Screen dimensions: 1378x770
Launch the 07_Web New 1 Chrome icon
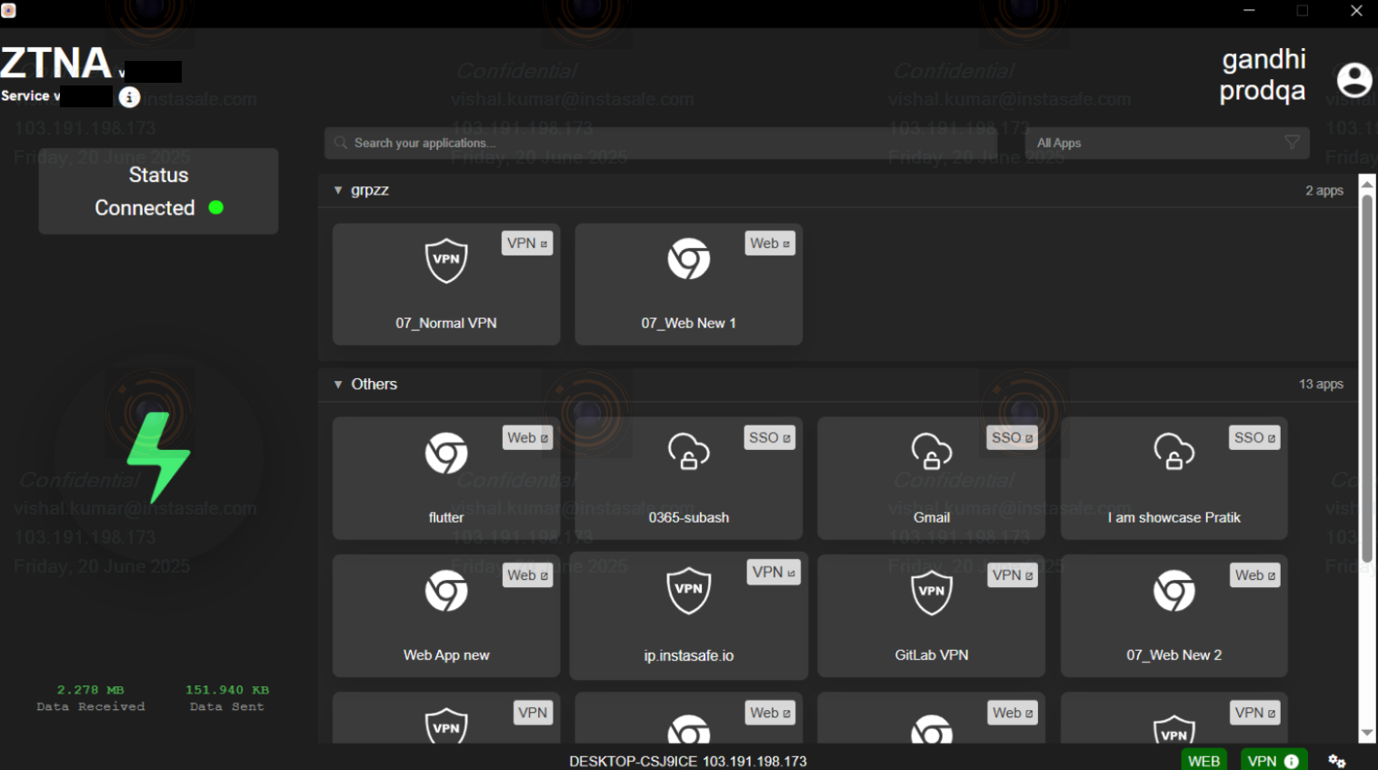tap(689, 259)
